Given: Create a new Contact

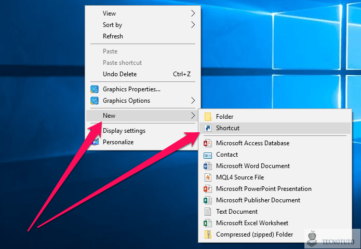Looking at the screenshot, I should [275, 155].
